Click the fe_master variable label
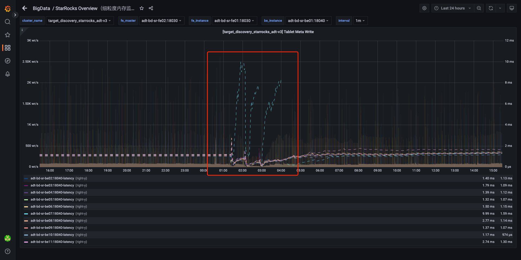The image size is (521, 260). [x=128, y=21]
